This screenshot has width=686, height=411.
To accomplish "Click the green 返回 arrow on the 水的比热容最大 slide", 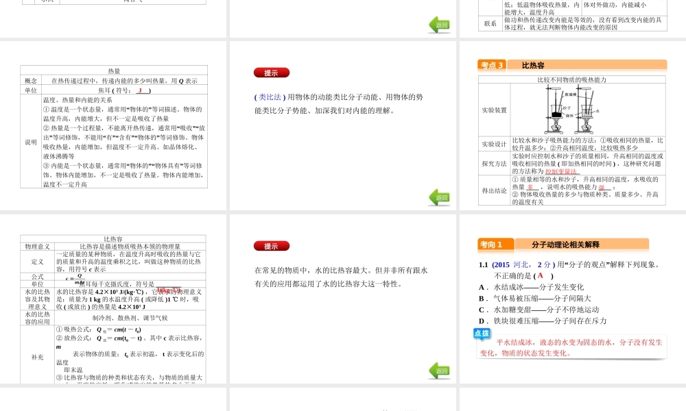I will (439, 371).
